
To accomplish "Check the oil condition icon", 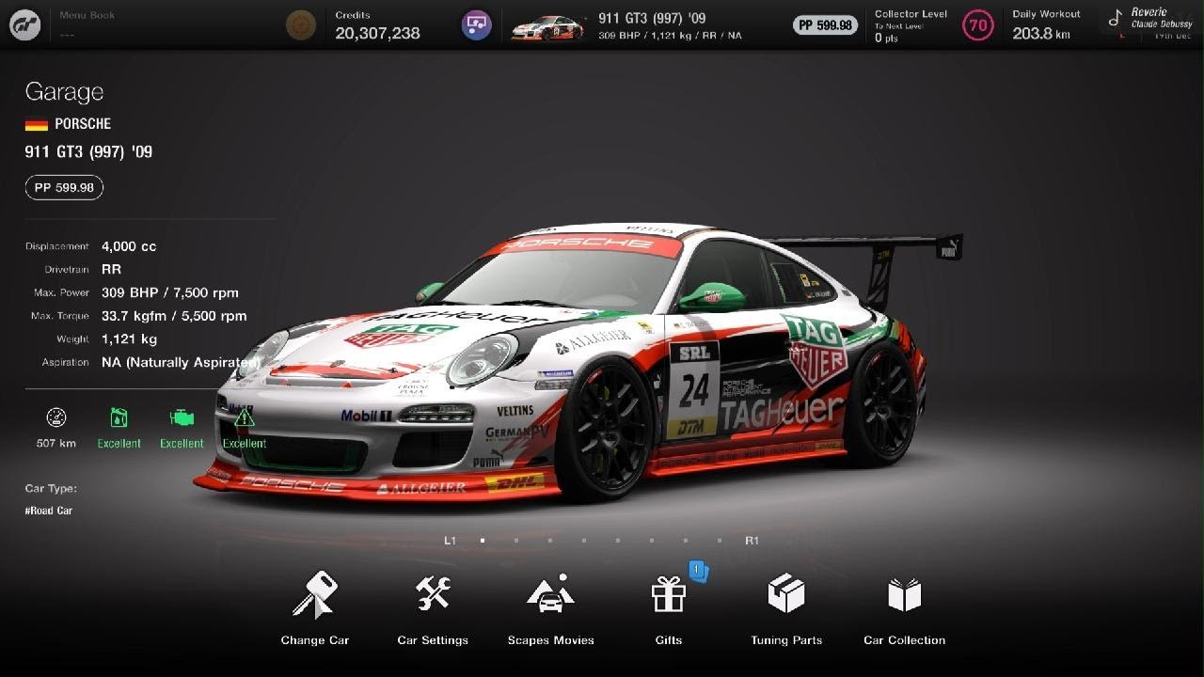I will [119, 417].
